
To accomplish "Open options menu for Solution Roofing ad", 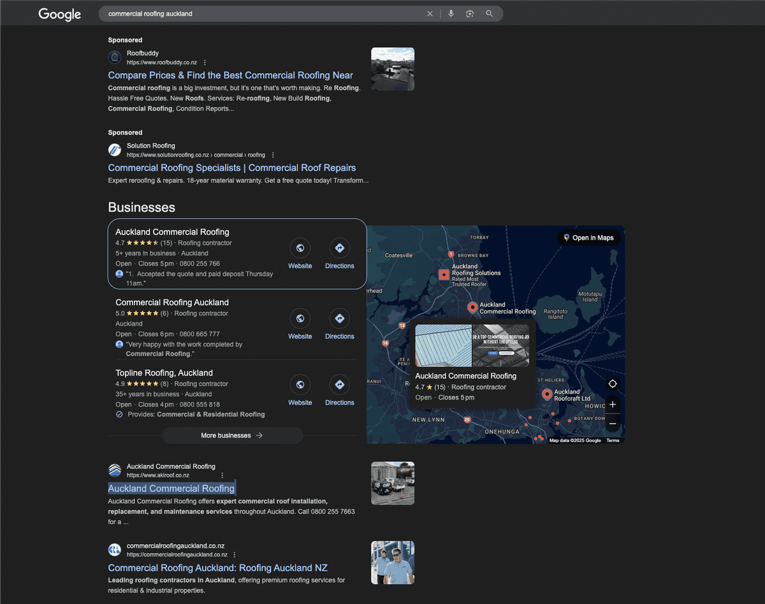I will pyautogui.click(x=273, y=155).
